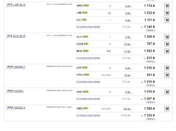Add the ABRG offer to cart
This screenshot has width=176, height=131.
tap(167, 6)
